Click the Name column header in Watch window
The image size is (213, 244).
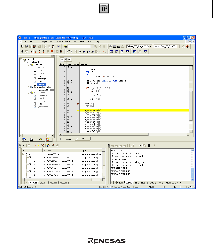click(x=32, y=151)
